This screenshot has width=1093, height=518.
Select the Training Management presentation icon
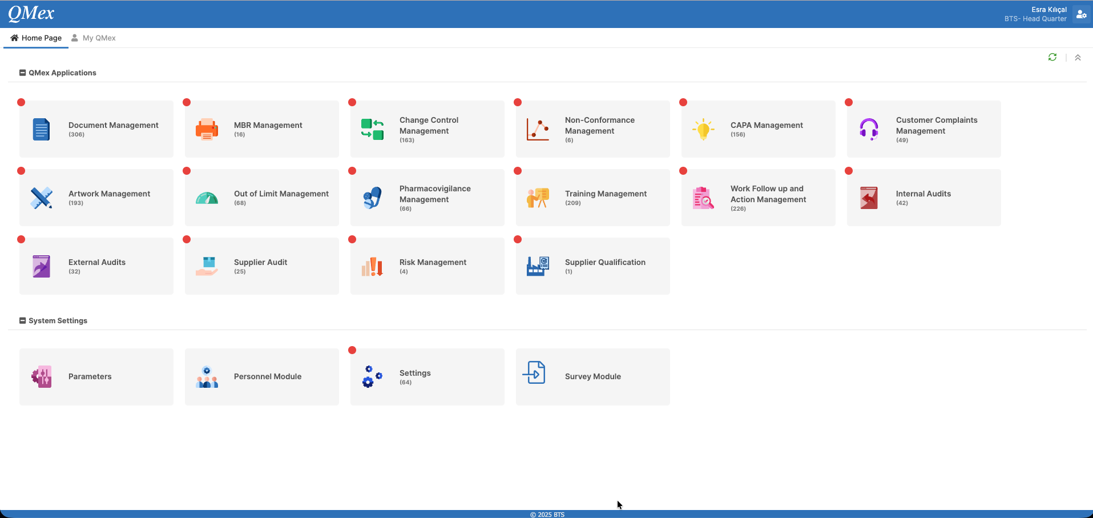(x=538, y=198)
